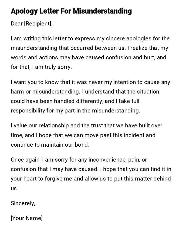Image resolution: width=189 pixels, height=235 pixels.
Task: Click the phrase 'continue to maintain our bond'
Action: coord(50,145)
